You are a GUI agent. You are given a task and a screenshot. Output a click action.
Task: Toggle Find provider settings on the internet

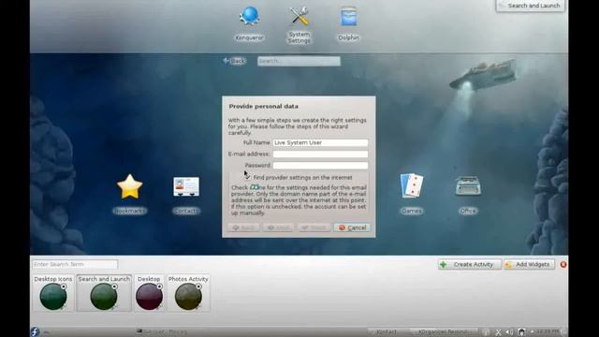pos(247,177)
